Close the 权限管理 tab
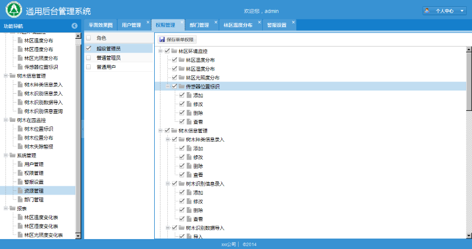The height and width of the screenshot is (249, 472). (x=182, y=22)
